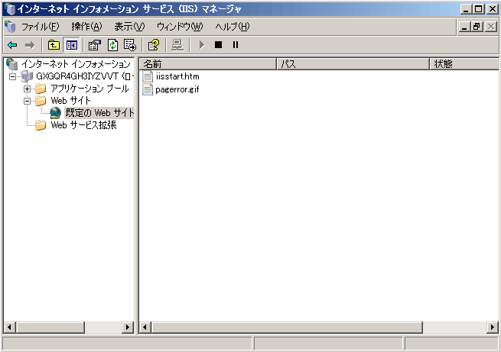The width and height of the screenshot is (501, 352).
Task: Stop the site with the Stop button
Action: pyautogui.click(x=218, y=45)
